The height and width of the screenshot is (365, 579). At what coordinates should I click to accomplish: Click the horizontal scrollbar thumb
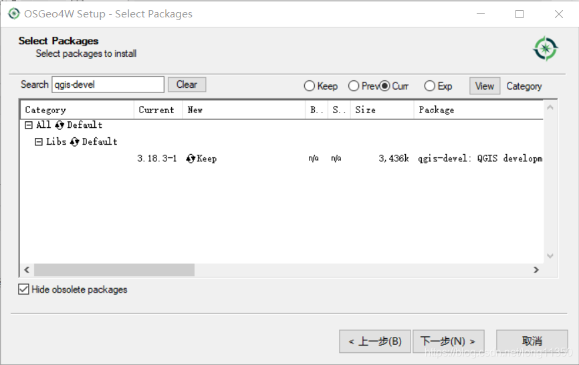[x=114, y=270]
